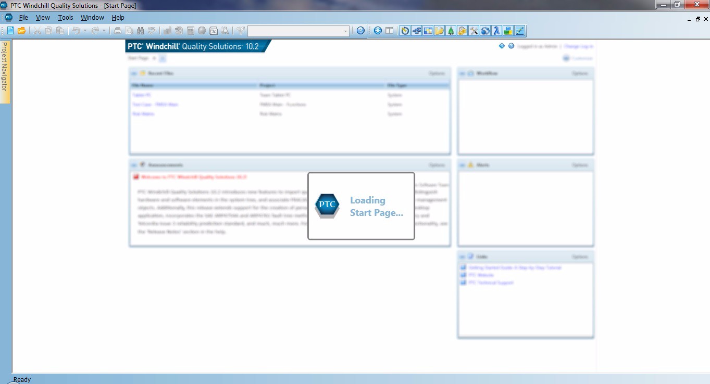This screenshot has width=710, height=384.
Task: Collapse the Links panel
Action: pyautogui.click(x=462, y=257)
